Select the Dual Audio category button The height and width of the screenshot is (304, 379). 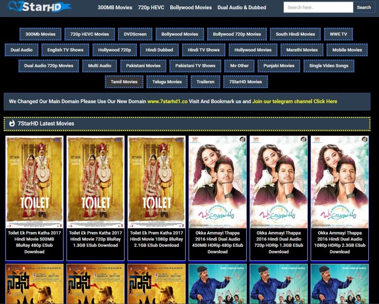pos(21,50)
